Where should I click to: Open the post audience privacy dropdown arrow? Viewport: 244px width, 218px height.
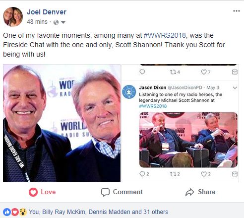coord(63,22)
